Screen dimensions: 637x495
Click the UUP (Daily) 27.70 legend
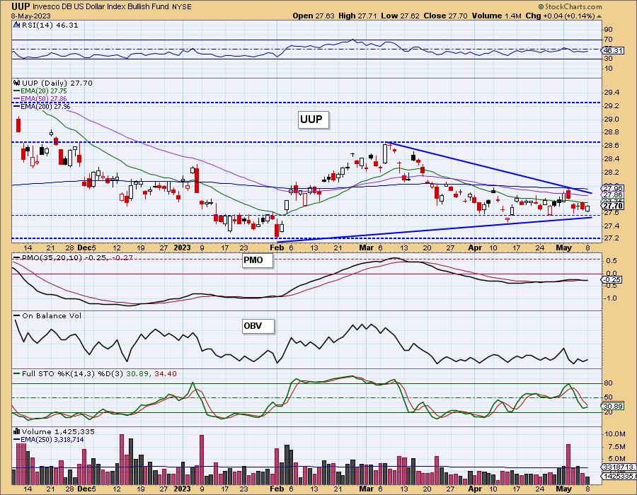[x=57, y=83]
